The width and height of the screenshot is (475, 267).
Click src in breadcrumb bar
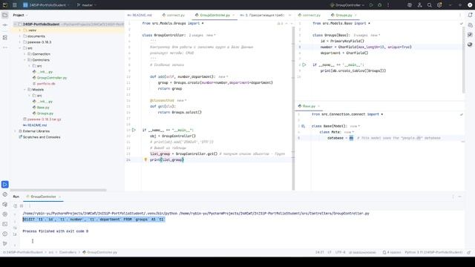point(51,252)
